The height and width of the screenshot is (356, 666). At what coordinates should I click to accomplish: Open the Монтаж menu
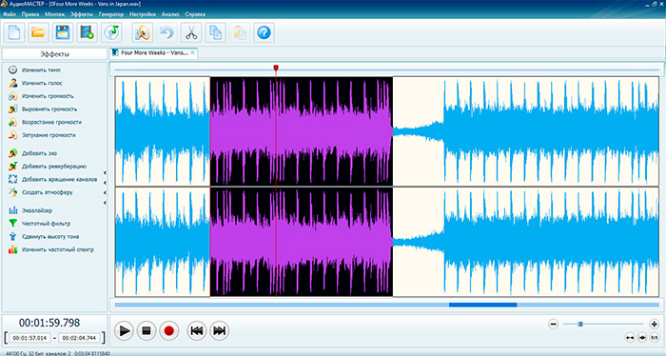point(55,14)
